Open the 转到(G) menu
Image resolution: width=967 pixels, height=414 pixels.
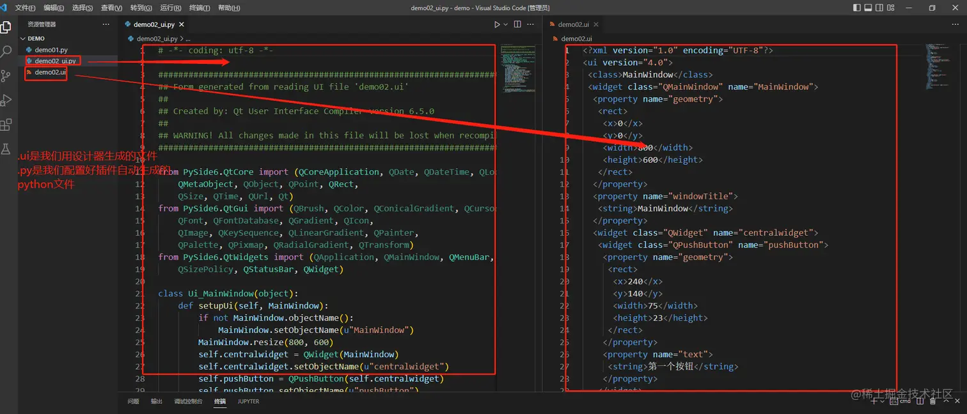click(x=141, y=8)
